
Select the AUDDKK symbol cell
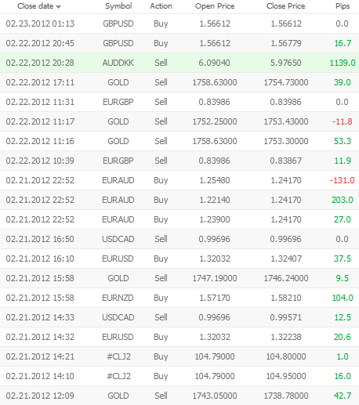point(118,63)
